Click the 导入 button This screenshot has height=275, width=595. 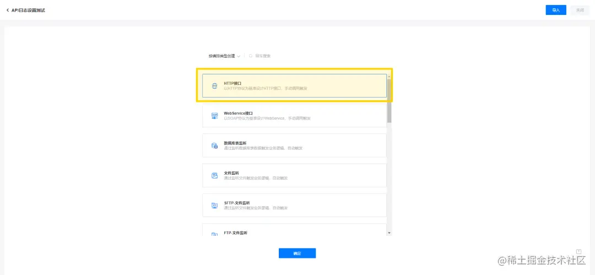pyautogui.click(x=556, y=10)
